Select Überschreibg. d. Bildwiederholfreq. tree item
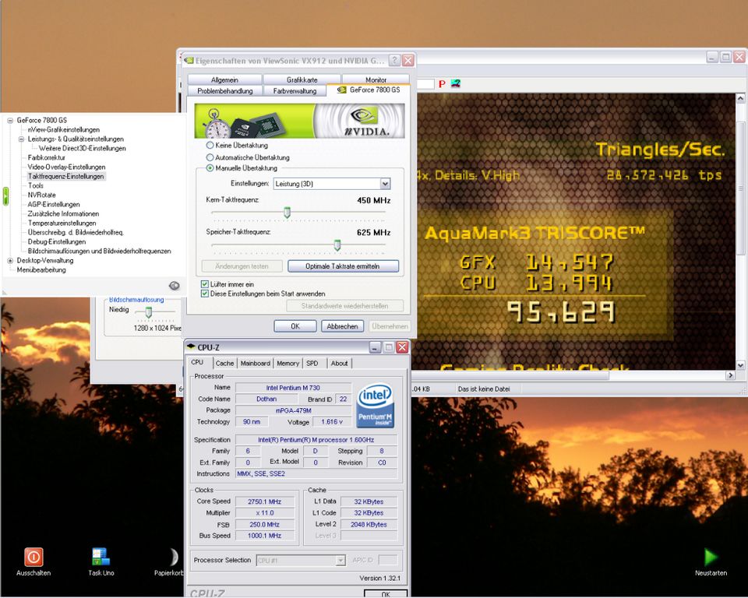The height and width of the screenshot is (598, 748). (x=76, y=232)
